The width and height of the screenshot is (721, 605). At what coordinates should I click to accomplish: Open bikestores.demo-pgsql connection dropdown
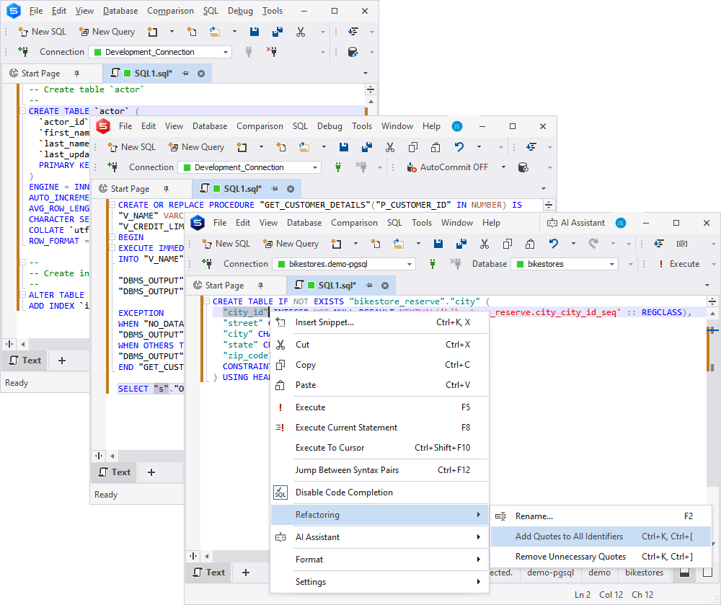(x=409, y=265)
